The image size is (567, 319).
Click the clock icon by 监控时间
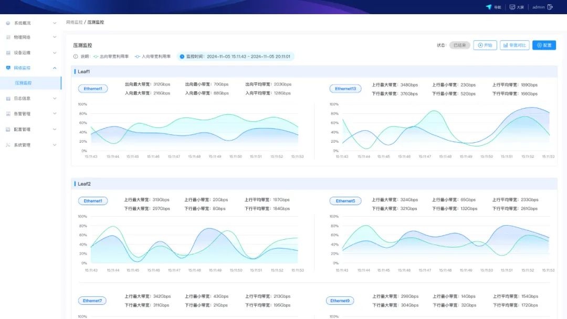point(182,56)
